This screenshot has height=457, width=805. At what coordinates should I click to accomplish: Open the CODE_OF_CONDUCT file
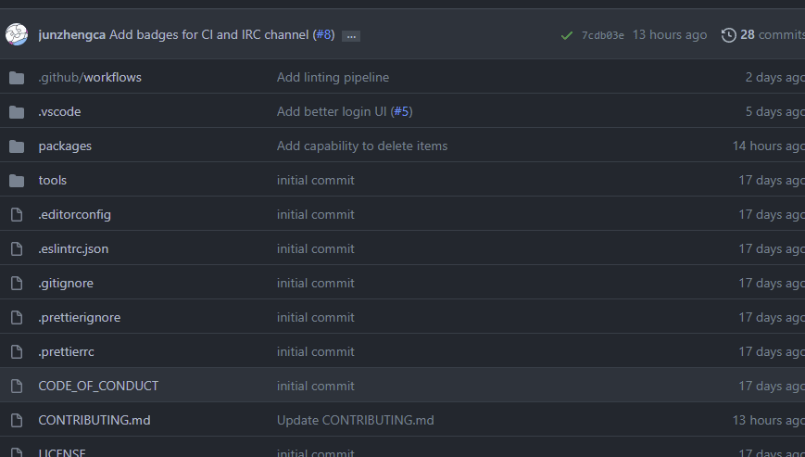(98, 387)
